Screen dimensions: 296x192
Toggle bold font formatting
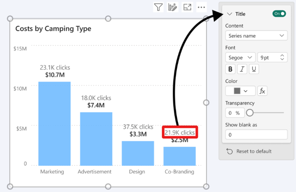230,69
